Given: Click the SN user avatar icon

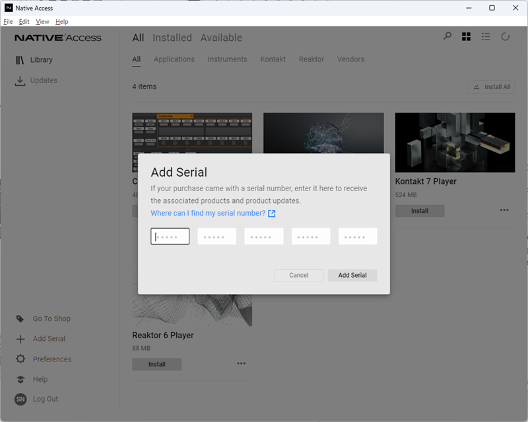Looking at the screenshot, I should pos(20,399).
